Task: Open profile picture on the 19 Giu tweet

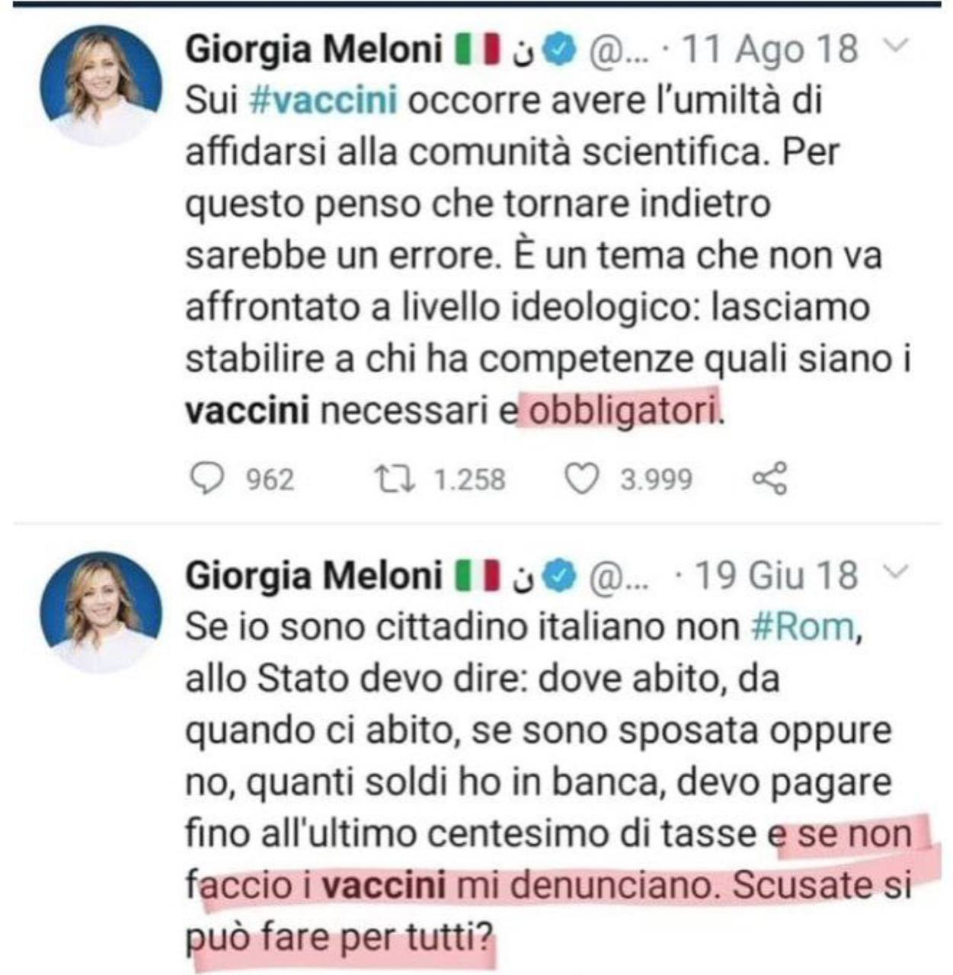Action: pyautogui.click(x=101, y=612)
